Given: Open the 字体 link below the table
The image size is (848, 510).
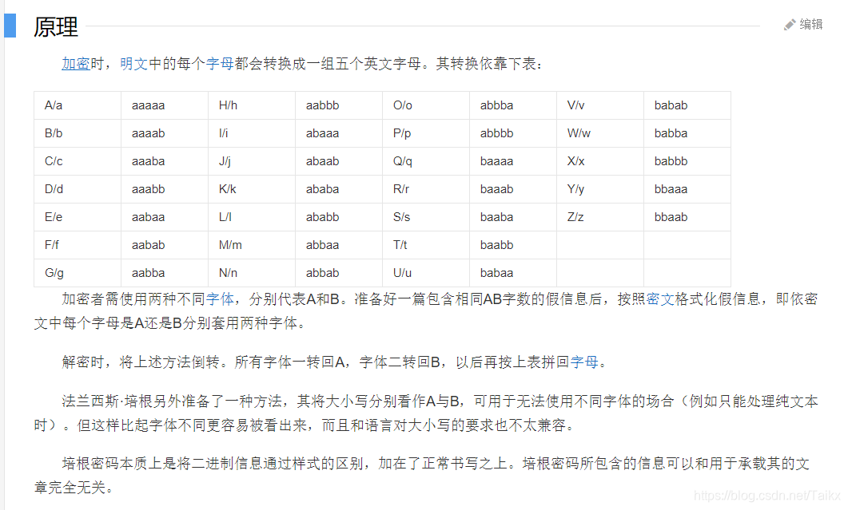Looking at the screenshot, I should click(x=220, y=298).
